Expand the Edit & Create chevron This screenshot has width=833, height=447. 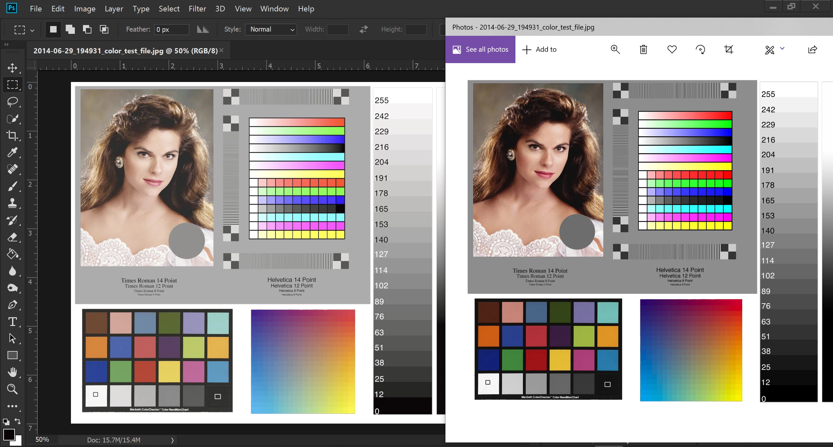782,48
